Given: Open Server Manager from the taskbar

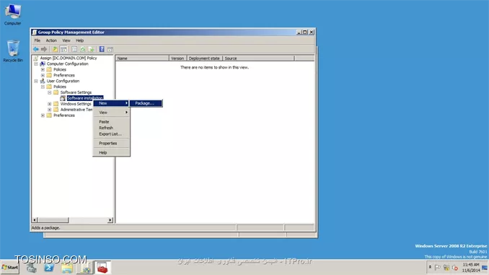Looking at the screenshot, I should pos(32,268).
